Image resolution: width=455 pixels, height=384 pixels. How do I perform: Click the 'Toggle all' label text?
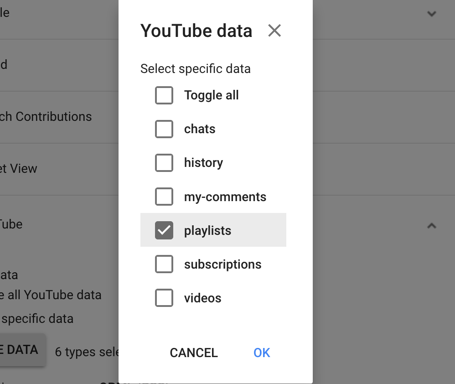pyautogui.click(x=212, y=95)
